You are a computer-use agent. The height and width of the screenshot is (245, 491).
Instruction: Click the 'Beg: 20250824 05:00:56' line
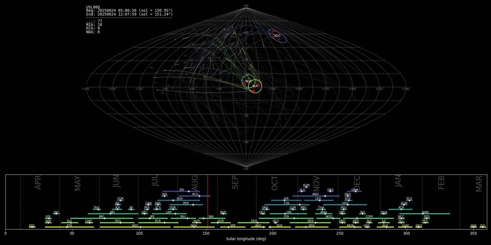(130, 11)
